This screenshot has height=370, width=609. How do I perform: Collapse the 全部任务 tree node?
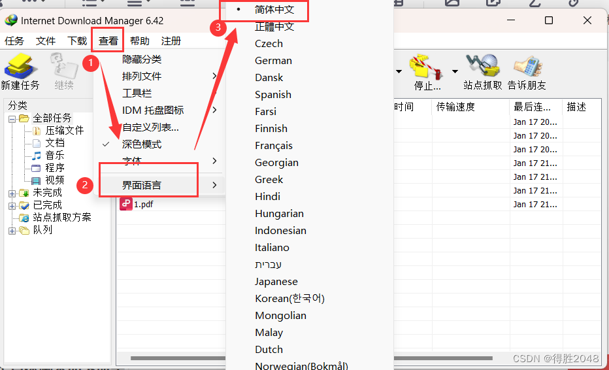point(12,119)
